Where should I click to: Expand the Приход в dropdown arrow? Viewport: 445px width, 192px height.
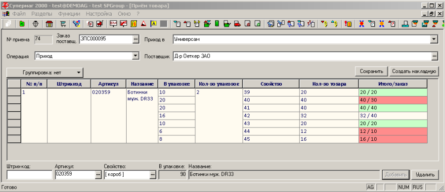click(434, 39)
